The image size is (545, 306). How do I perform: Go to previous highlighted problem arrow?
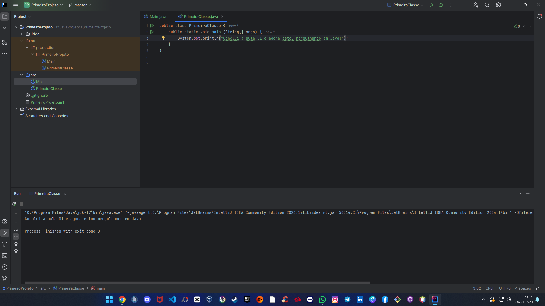[x=524, y=26]
